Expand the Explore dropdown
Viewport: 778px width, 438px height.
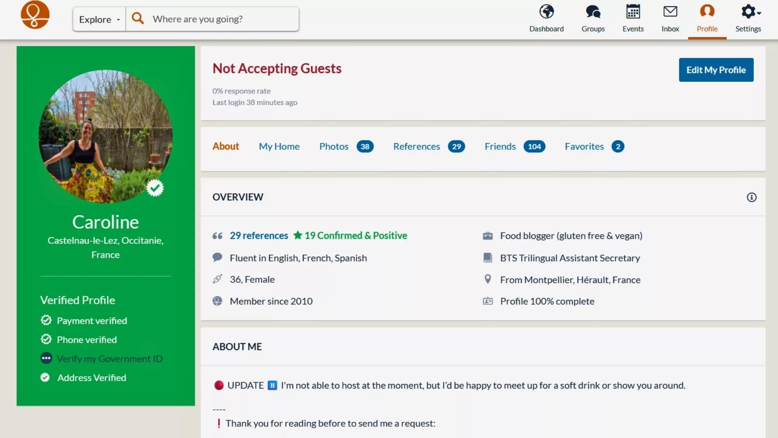pyautogui.click(x=99, y=19)
